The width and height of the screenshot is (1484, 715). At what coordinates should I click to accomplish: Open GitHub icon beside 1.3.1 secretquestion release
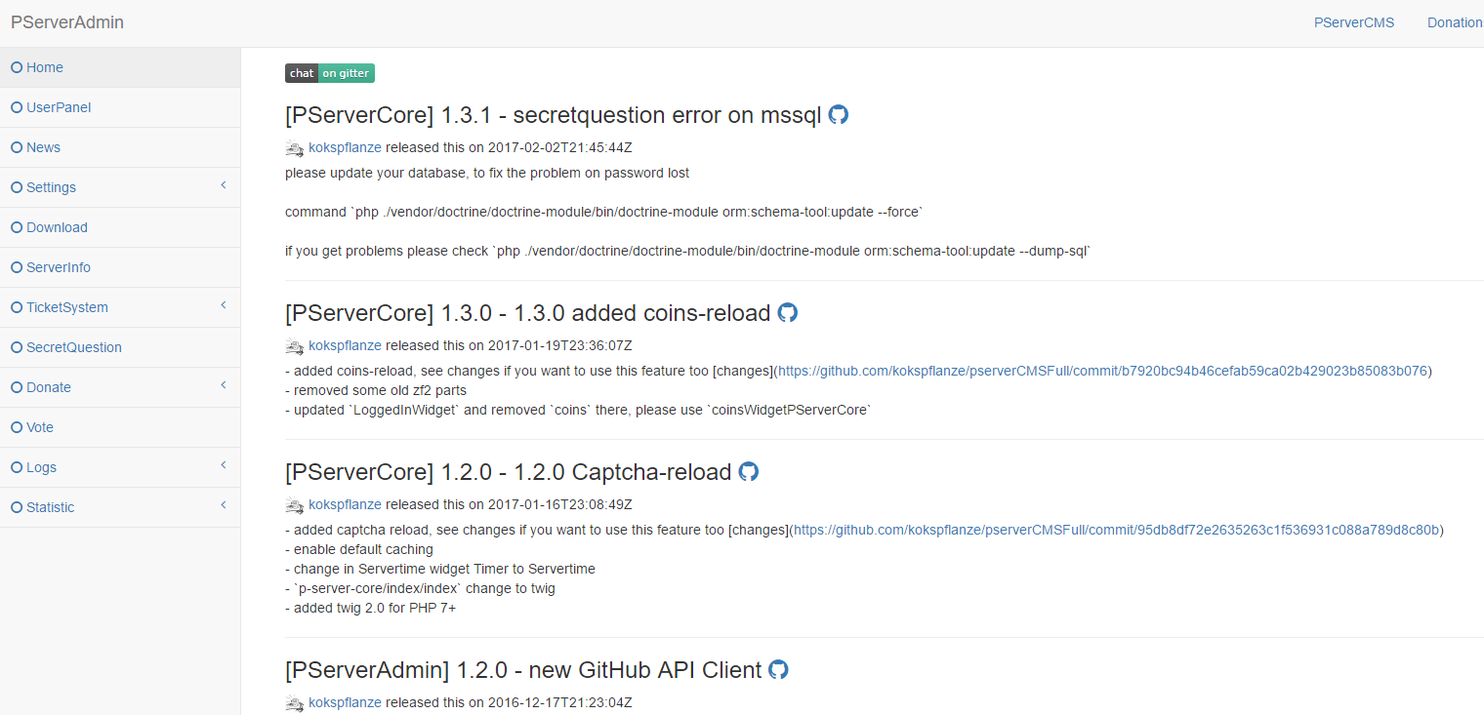(839, 114)
